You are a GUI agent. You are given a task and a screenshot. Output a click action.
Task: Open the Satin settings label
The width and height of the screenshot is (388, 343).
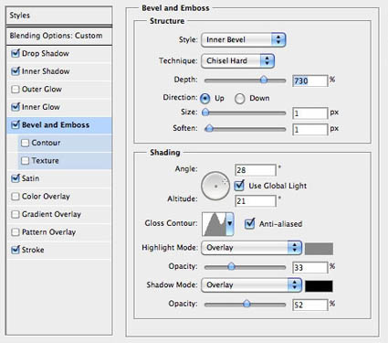[30, 178]
